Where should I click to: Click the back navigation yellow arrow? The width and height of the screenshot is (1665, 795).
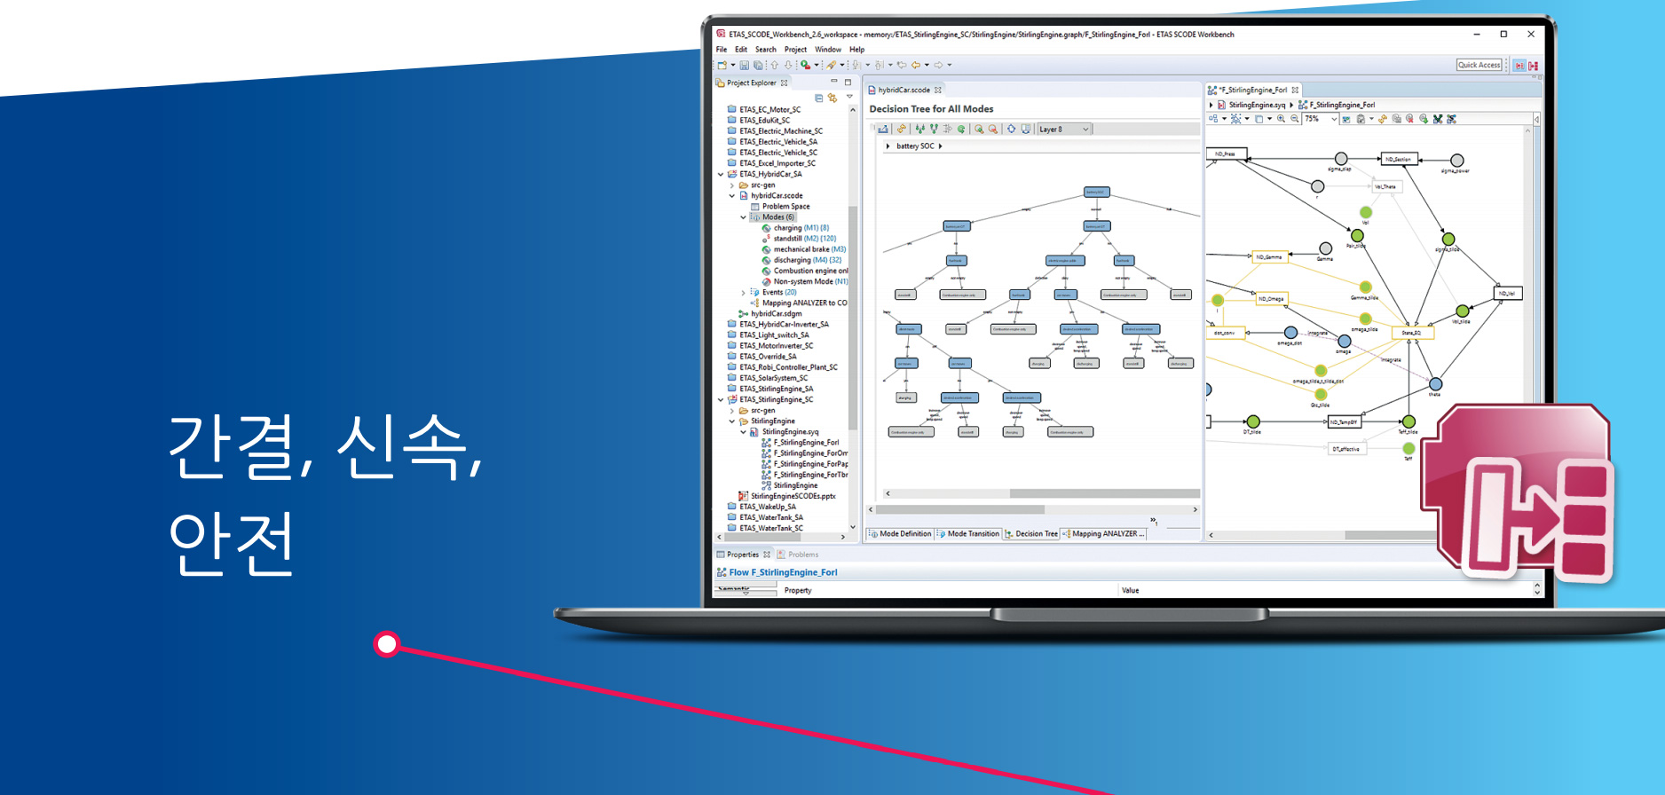(x=915, y=65)
